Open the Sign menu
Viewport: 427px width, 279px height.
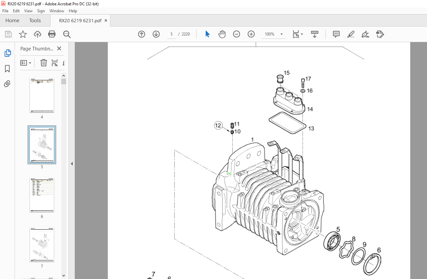point(41,11)
